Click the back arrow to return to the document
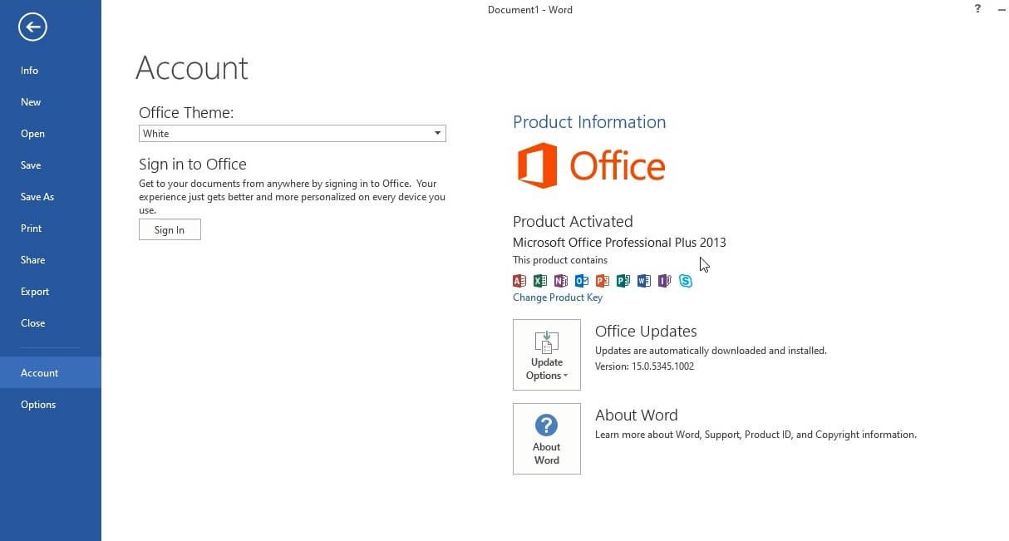This screenshot has height=541, width=1009. point(32,27)
